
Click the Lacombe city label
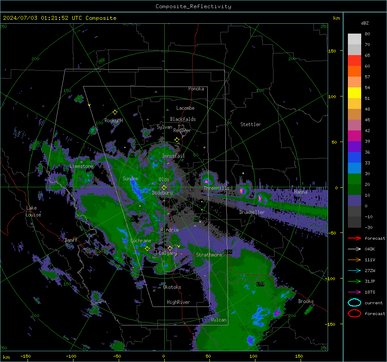185,108
